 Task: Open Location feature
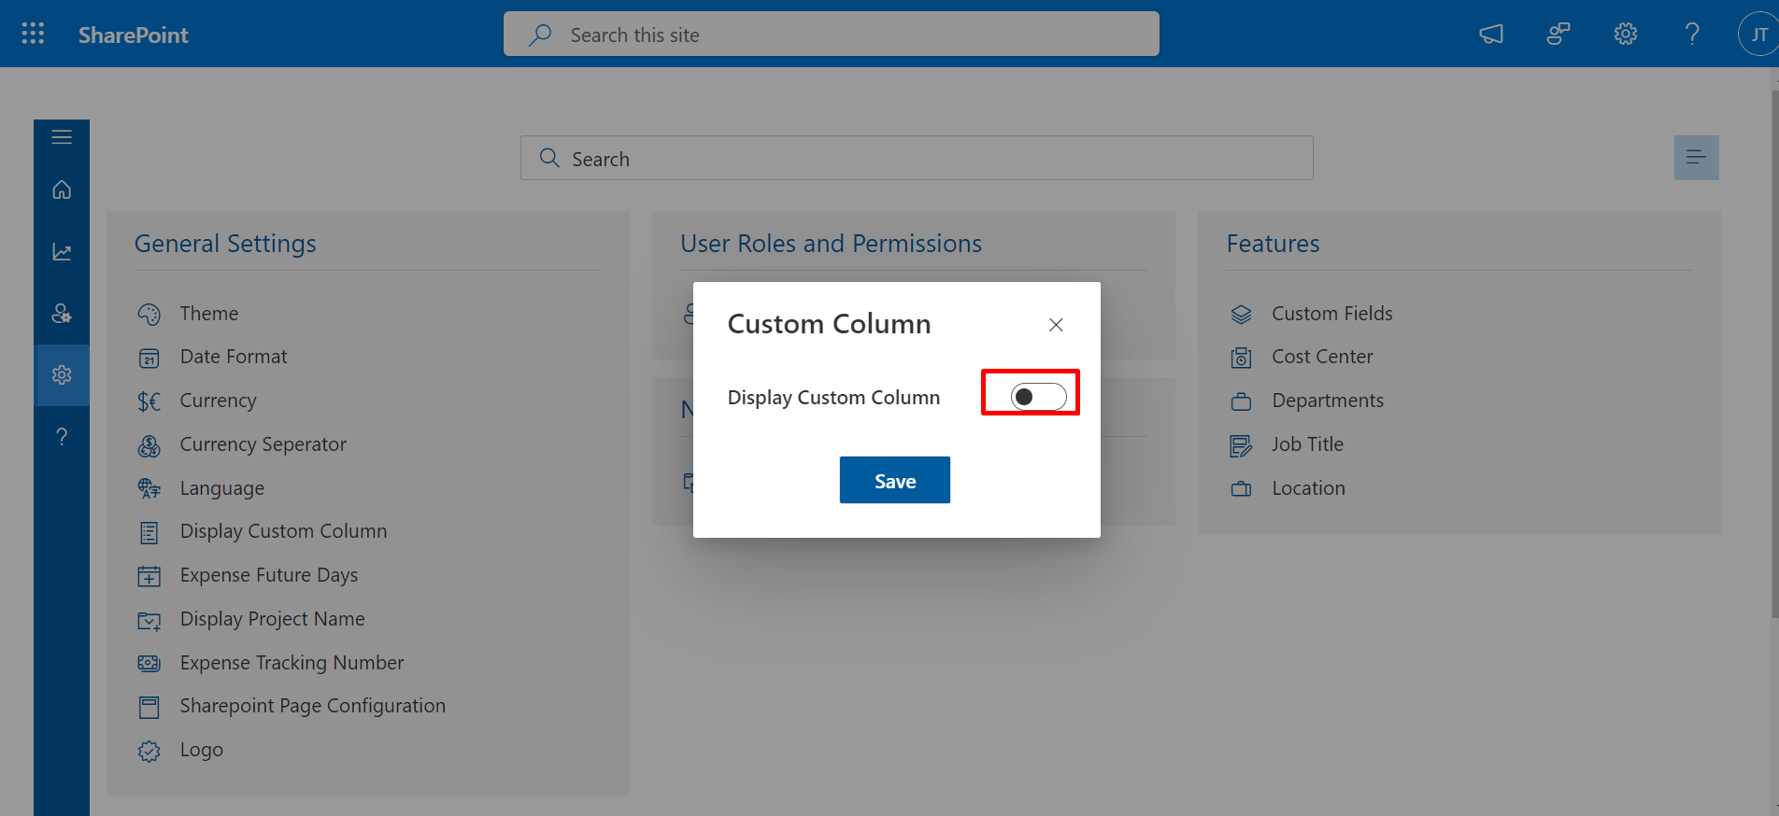pyautogui.click(x=1308, y=488)
